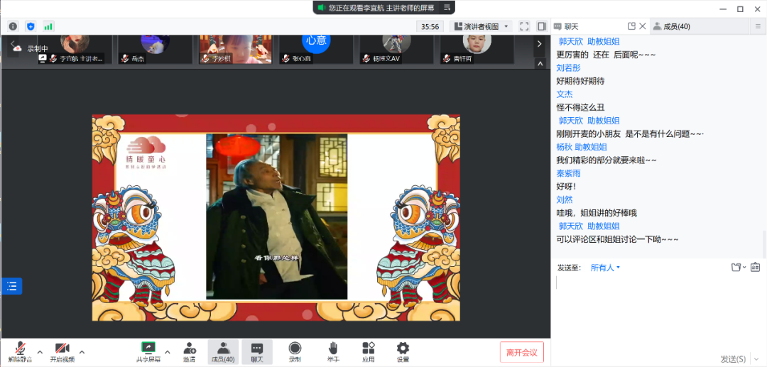Expand share screen options arrow

tap(168, 352)
